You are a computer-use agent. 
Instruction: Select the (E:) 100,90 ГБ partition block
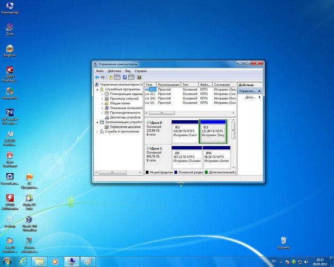[x=185, y=131]
